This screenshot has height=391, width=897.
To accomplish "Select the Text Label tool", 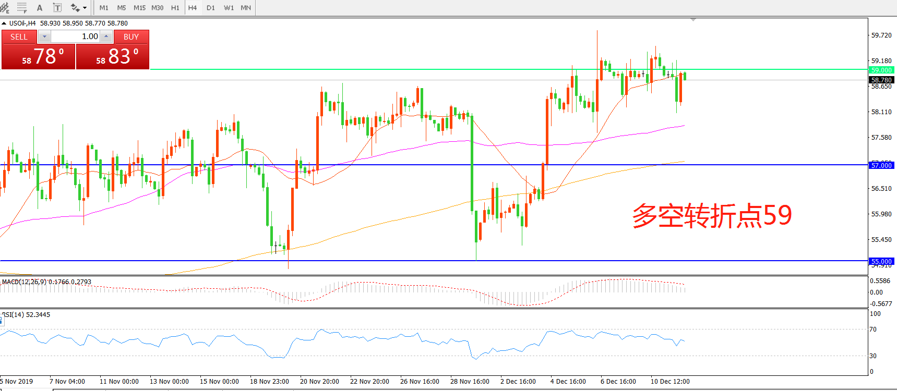I will (57, 8).
